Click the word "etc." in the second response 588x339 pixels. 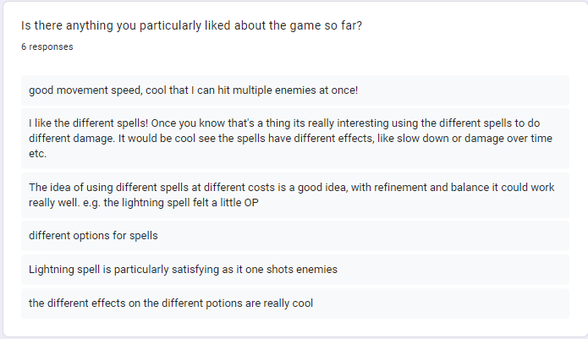pyautogui.click(x=38, y=156)
